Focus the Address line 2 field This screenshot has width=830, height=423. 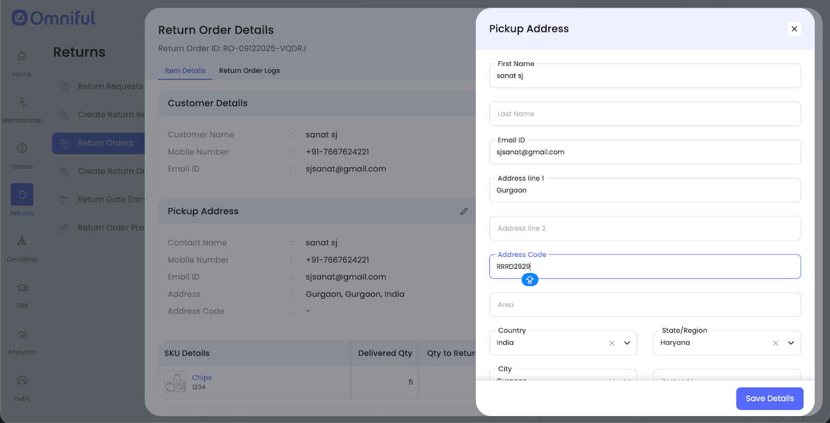[x=644, y=228]
